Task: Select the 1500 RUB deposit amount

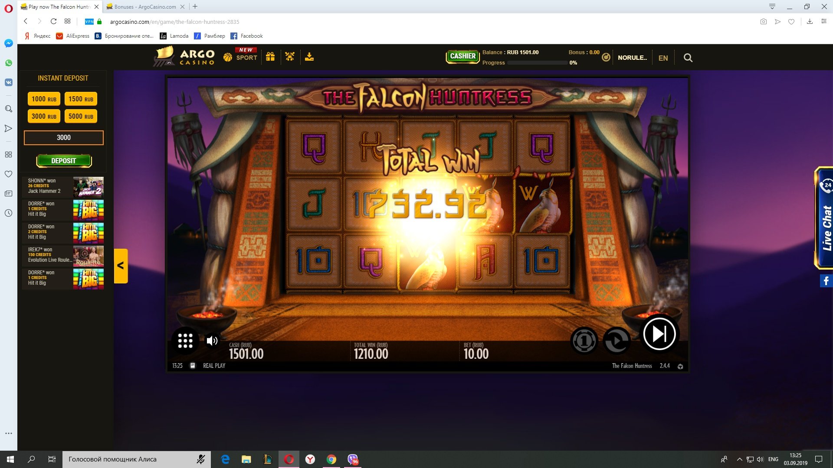Action: point(81,99)
